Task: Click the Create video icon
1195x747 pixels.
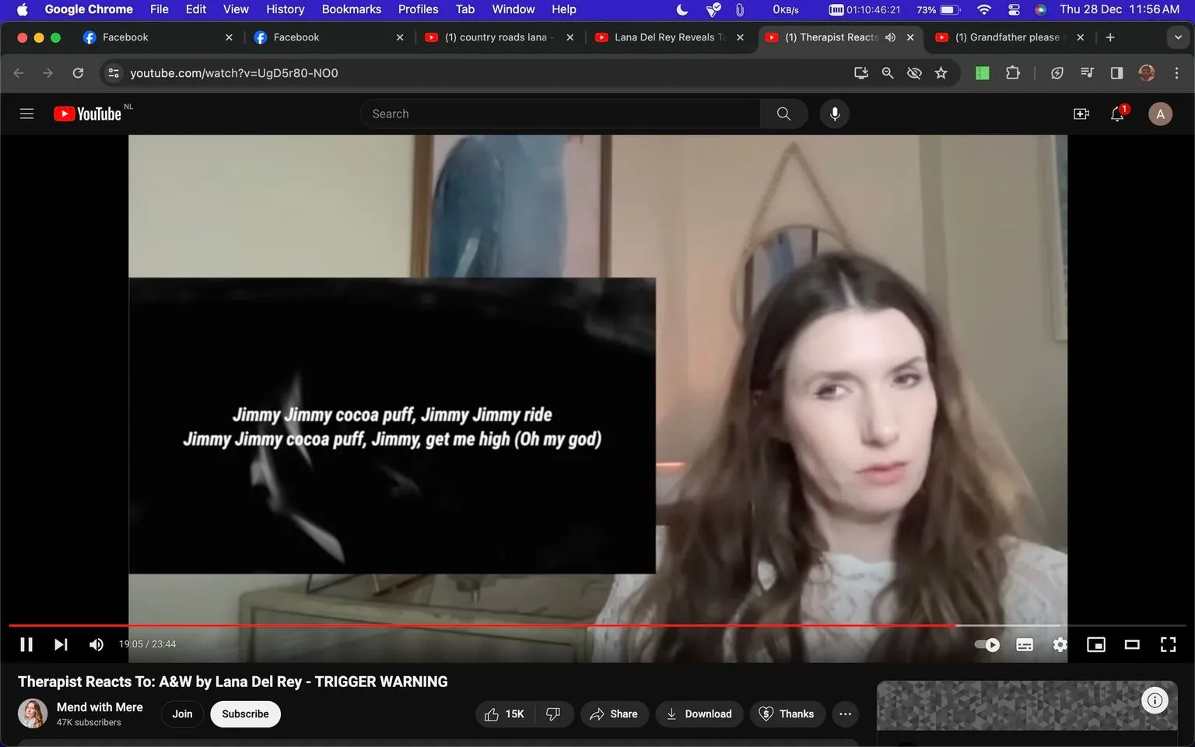Action: (1081, 114)
